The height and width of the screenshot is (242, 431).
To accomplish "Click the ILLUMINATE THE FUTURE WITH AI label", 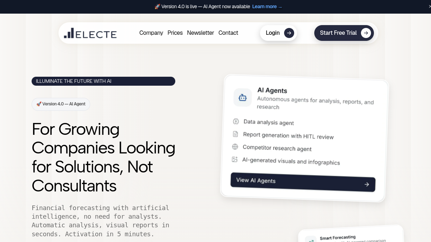I will point(103,81).
